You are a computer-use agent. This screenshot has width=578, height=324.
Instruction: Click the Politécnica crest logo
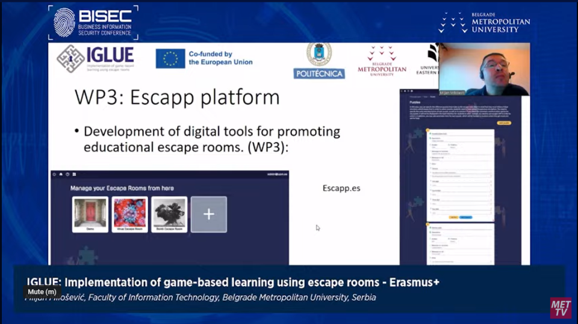pos(319,60)
